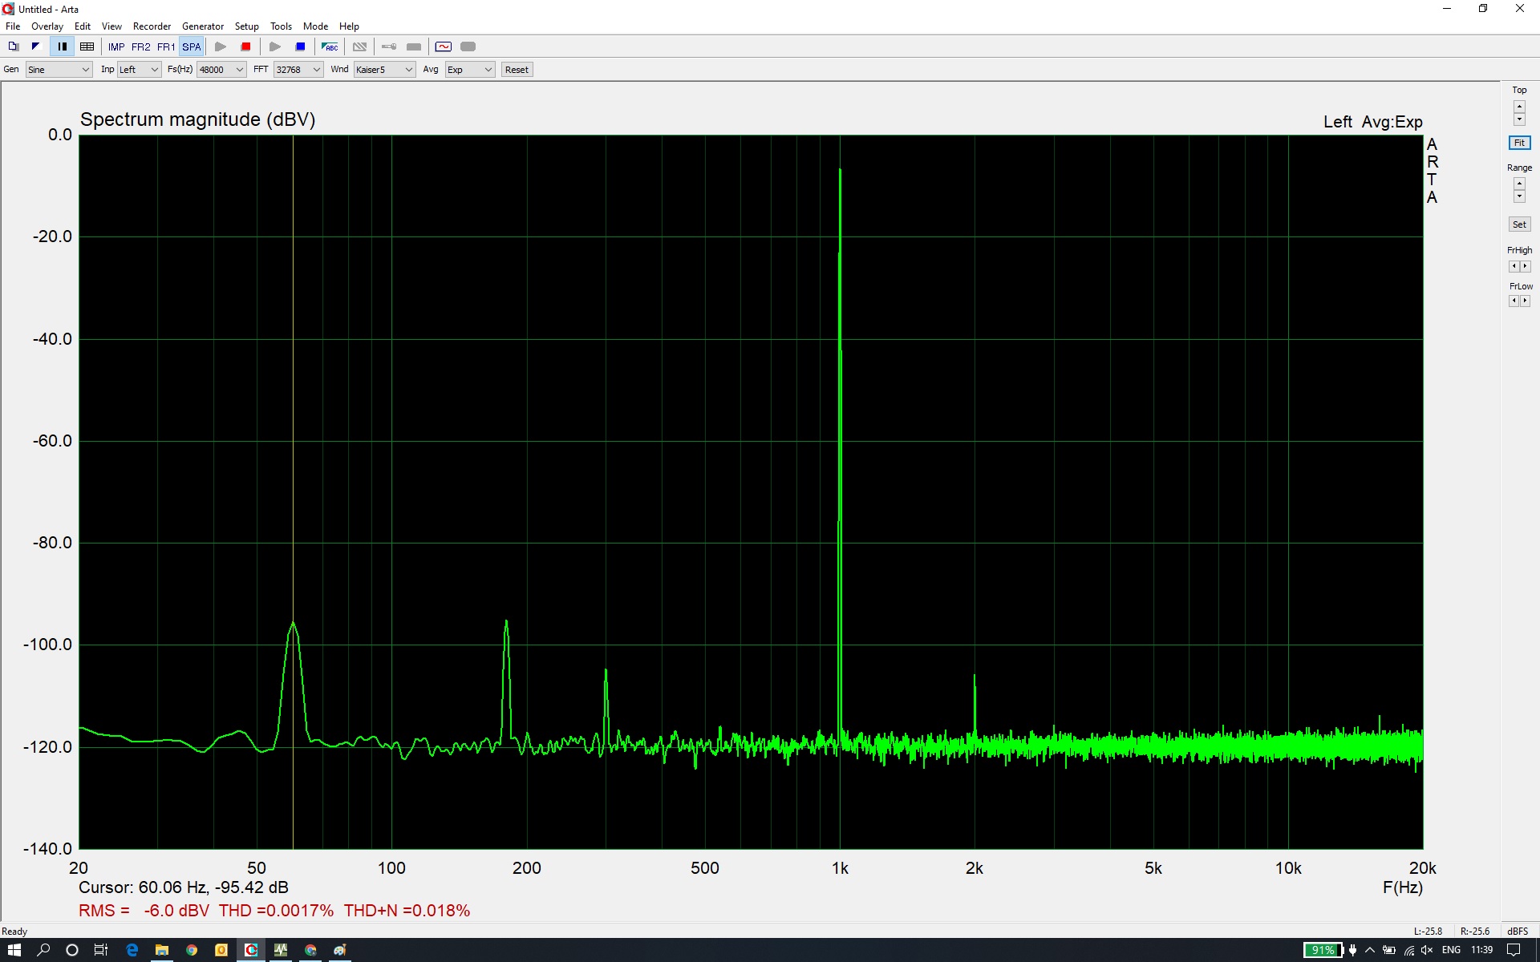Click the black-and-white color mode icon

point(36,46)
